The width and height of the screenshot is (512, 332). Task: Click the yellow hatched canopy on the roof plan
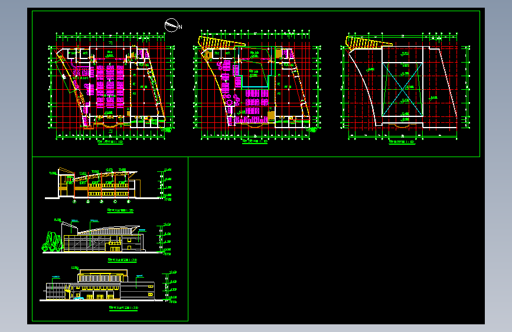tap(368, 43)
